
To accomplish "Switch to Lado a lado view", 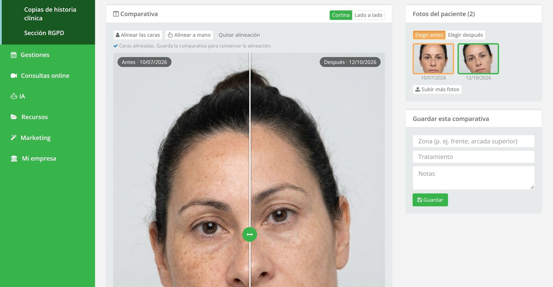I will click(368, 15).
